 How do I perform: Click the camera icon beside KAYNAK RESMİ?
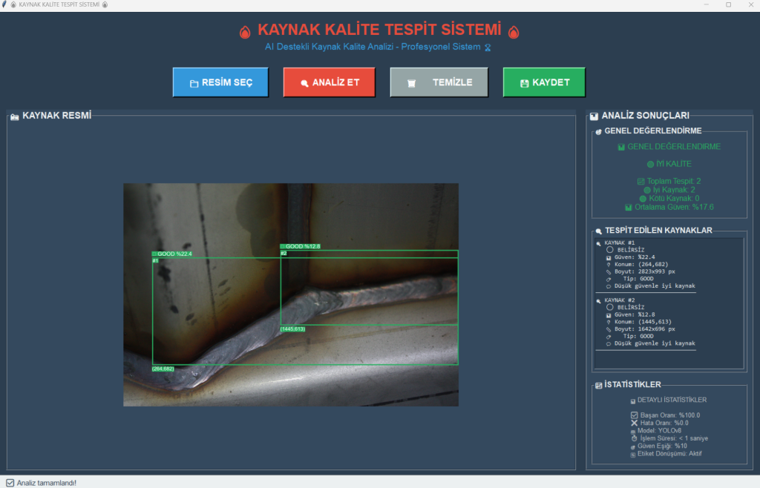15,116
